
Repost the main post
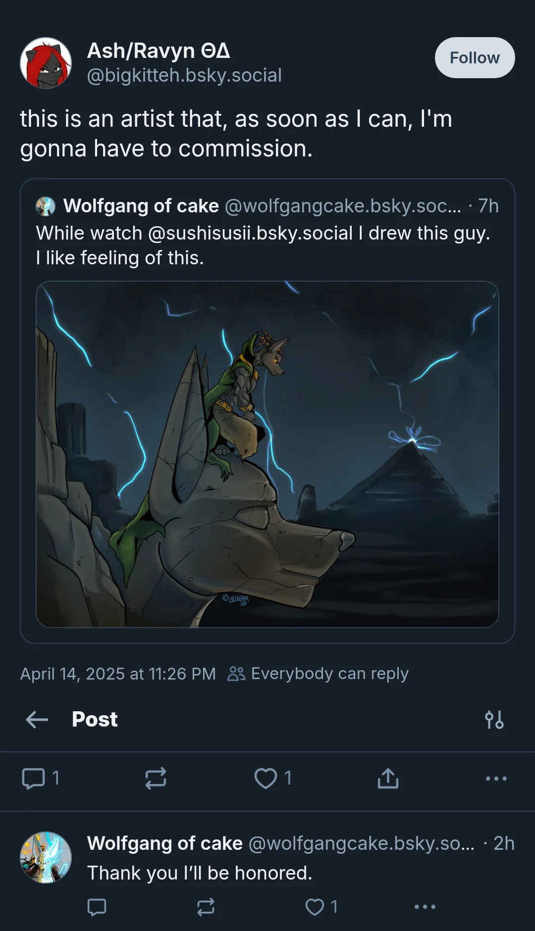tap(156, 778)
